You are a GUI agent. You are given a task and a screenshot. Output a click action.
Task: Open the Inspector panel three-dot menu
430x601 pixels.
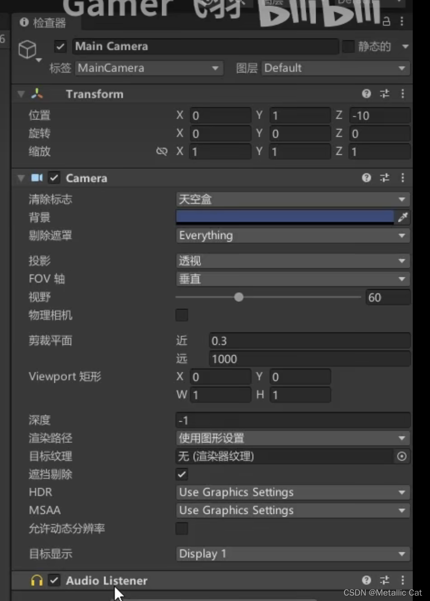[402, 22]
